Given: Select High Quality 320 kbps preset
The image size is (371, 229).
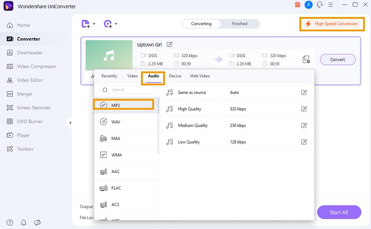Looking at the screenshot, I should pos(237,109).
